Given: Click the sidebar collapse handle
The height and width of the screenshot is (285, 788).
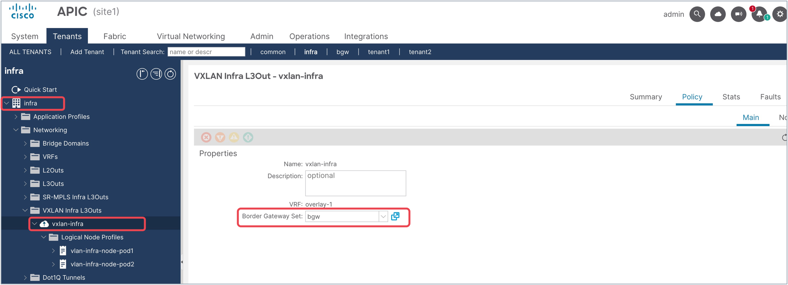Looking at the screenshot, I should click(x=182, y=262).
